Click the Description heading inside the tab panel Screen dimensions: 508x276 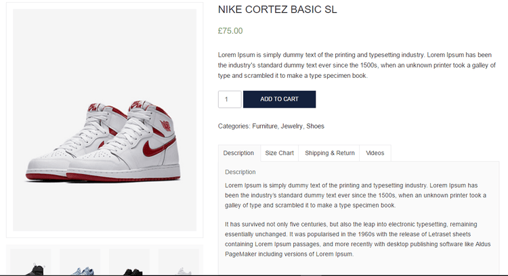(x=240, y=172)
